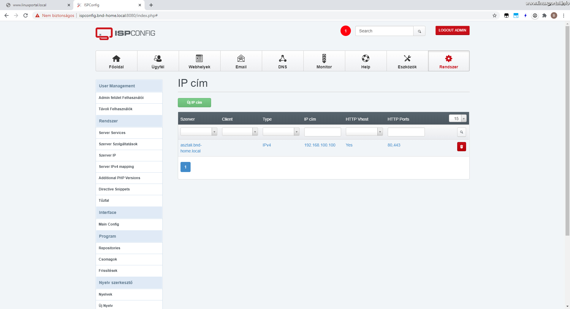570x309 pixels.
Task: Open Csomagok packages menu item
Action: click(129, 259)
